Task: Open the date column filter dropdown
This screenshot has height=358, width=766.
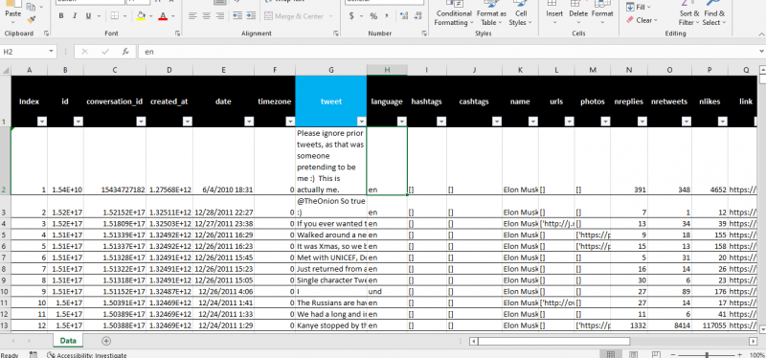Action: coord(249,122)
